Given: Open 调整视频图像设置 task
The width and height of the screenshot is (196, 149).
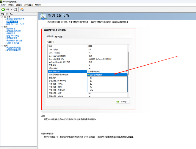Looking at the screenshot, I should click(x=13, y=50).
